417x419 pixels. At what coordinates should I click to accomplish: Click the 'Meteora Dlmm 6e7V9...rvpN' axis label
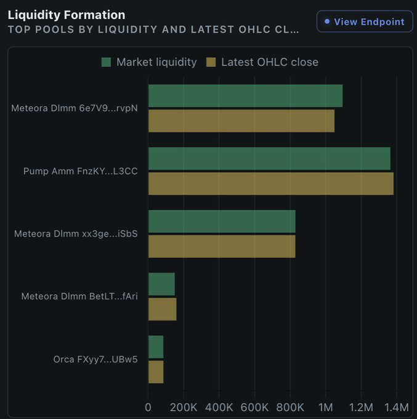tap(75, 108)
